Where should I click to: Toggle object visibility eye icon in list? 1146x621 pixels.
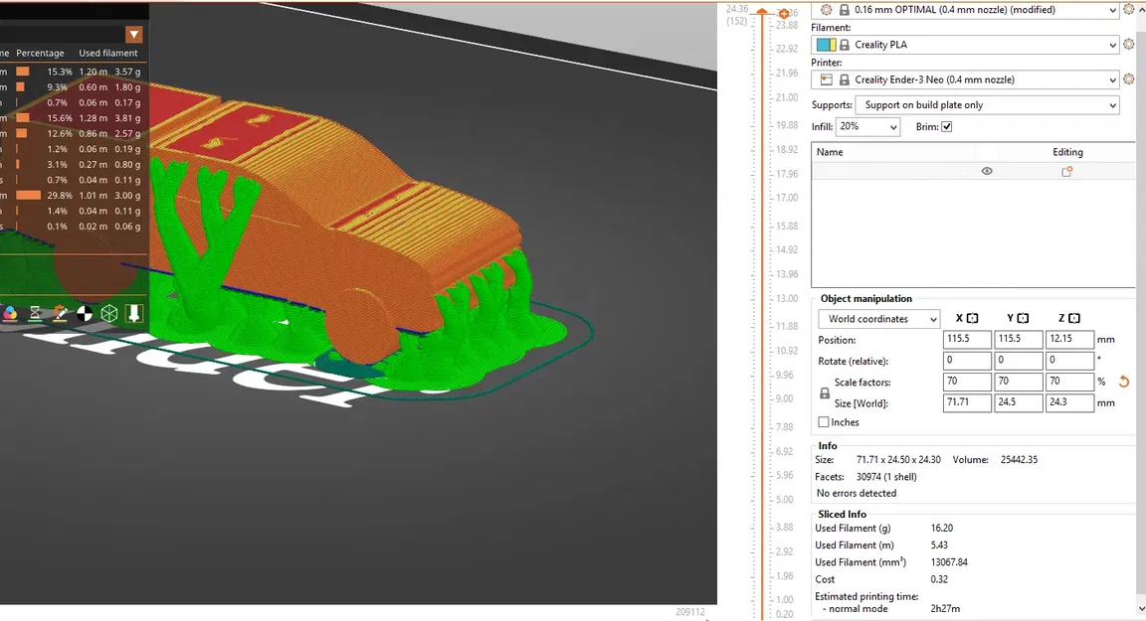(987, 172)
